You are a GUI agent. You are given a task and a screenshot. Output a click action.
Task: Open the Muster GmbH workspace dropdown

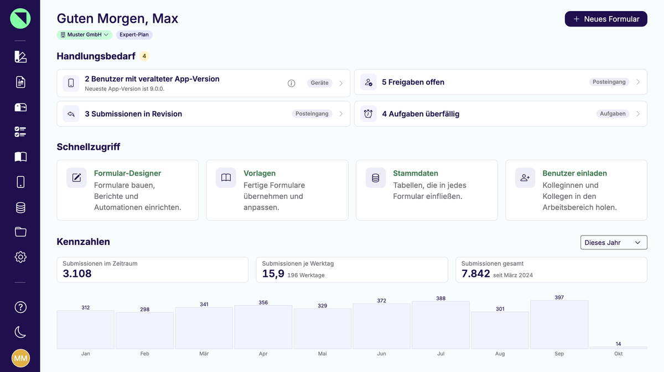[84, 34]
